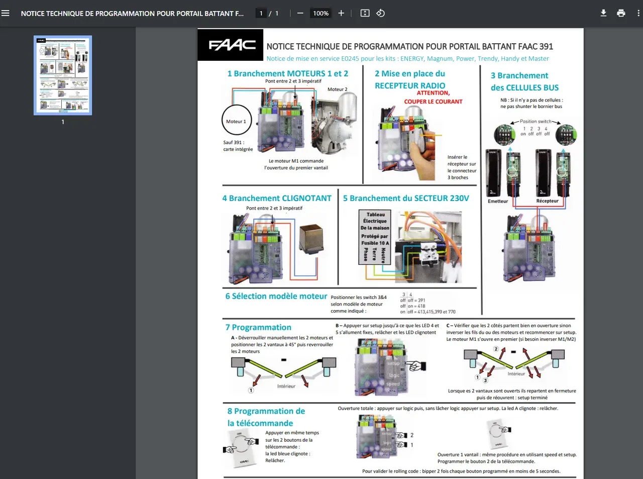Open the page 1 thumbnail
Screen dimensions: 643x479
63,75
